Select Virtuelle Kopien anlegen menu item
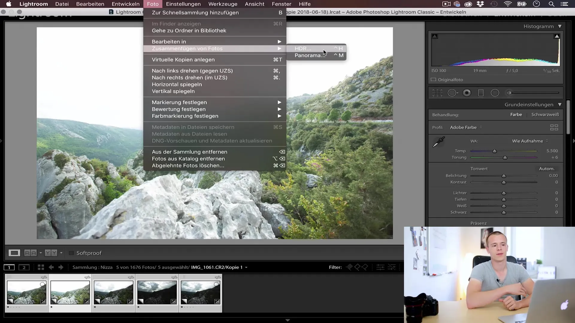Image resolution: width=575 pixels, height=323 pixels. click(215, 60)
